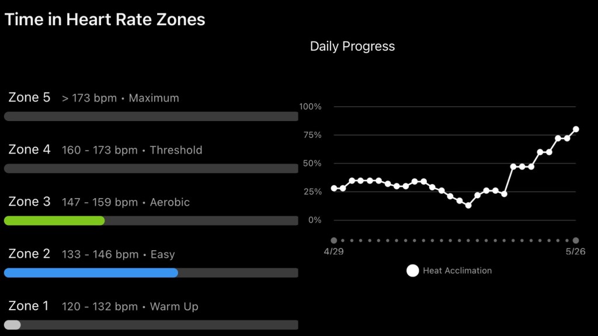
Task: Click the 100% axis label
Action: 310,107
